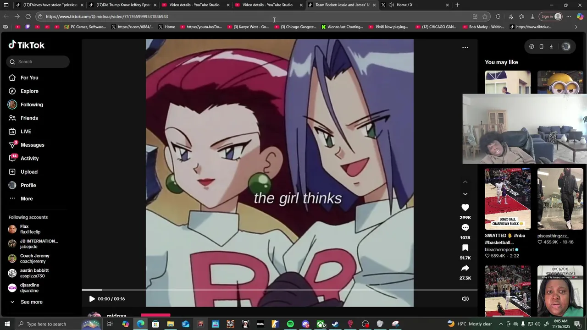Image resolution: width=587 pixels, height=330 pixels.
Task: Open the bleacherreport creator link
Action: [502, 250]
